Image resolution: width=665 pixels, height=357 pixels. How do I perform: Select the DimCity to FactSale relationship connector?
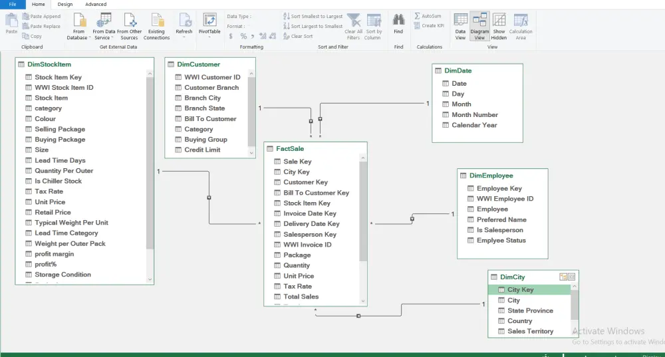coord(358,316)
